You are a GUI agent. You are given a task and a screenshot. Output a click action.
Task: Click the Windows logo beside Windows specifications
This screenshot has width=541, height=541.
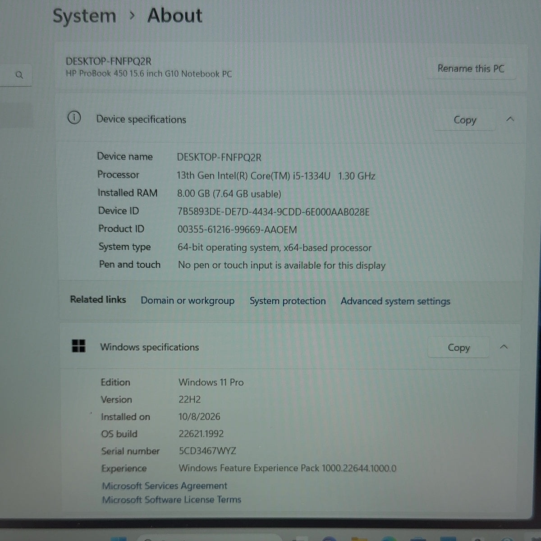[78, 346]
